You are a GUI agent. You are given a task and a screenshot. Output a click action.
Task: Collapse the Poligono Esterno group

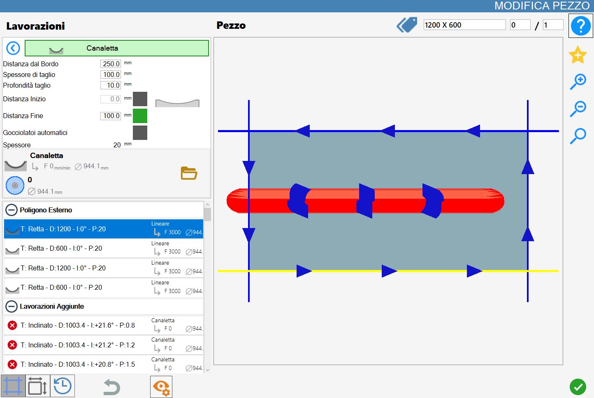click(12, 210)
